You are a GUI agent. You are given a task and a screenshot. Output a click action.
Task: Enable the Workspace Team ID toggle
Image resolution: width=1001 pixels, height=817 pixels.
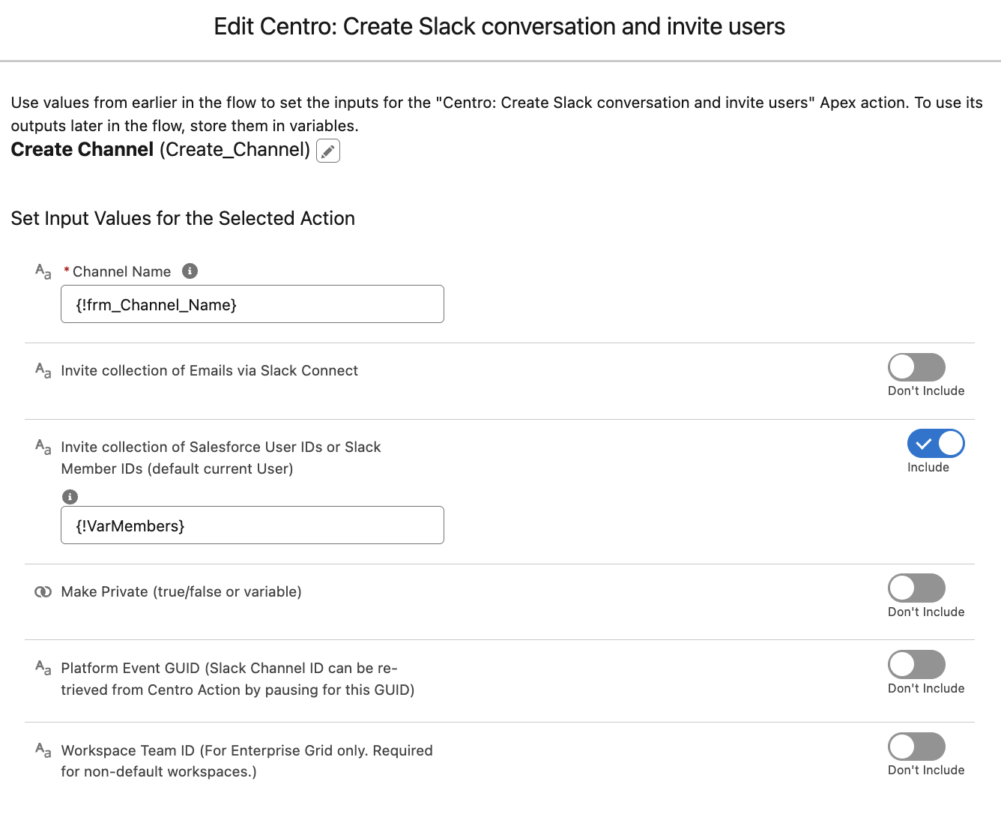coord(916,747)
